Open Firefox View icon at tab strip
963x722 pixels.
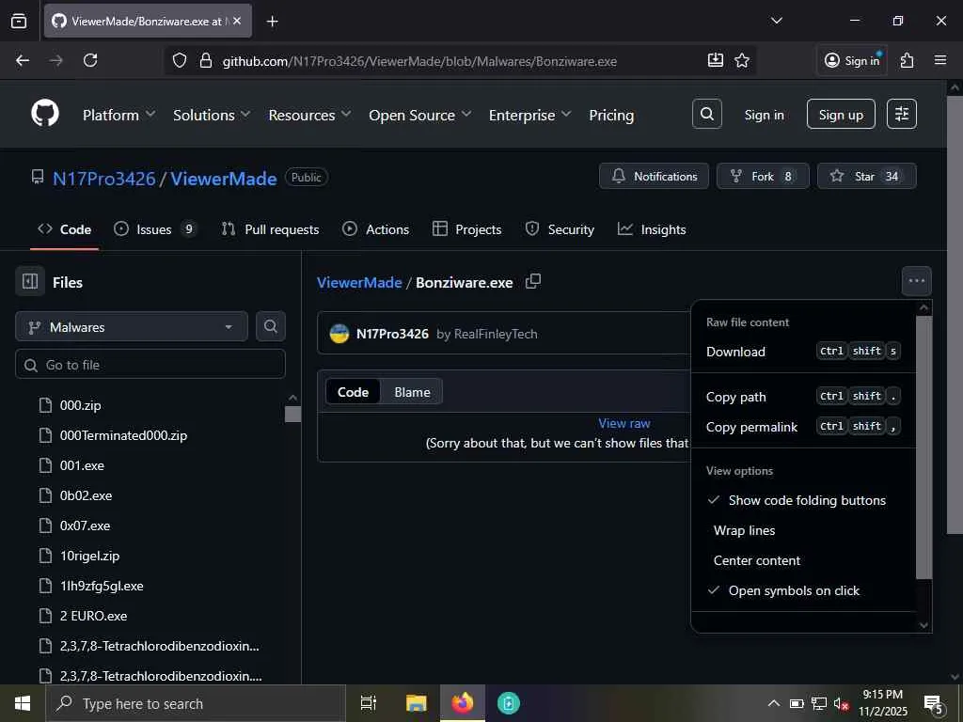pyautogui.click(x=19, y=22)
